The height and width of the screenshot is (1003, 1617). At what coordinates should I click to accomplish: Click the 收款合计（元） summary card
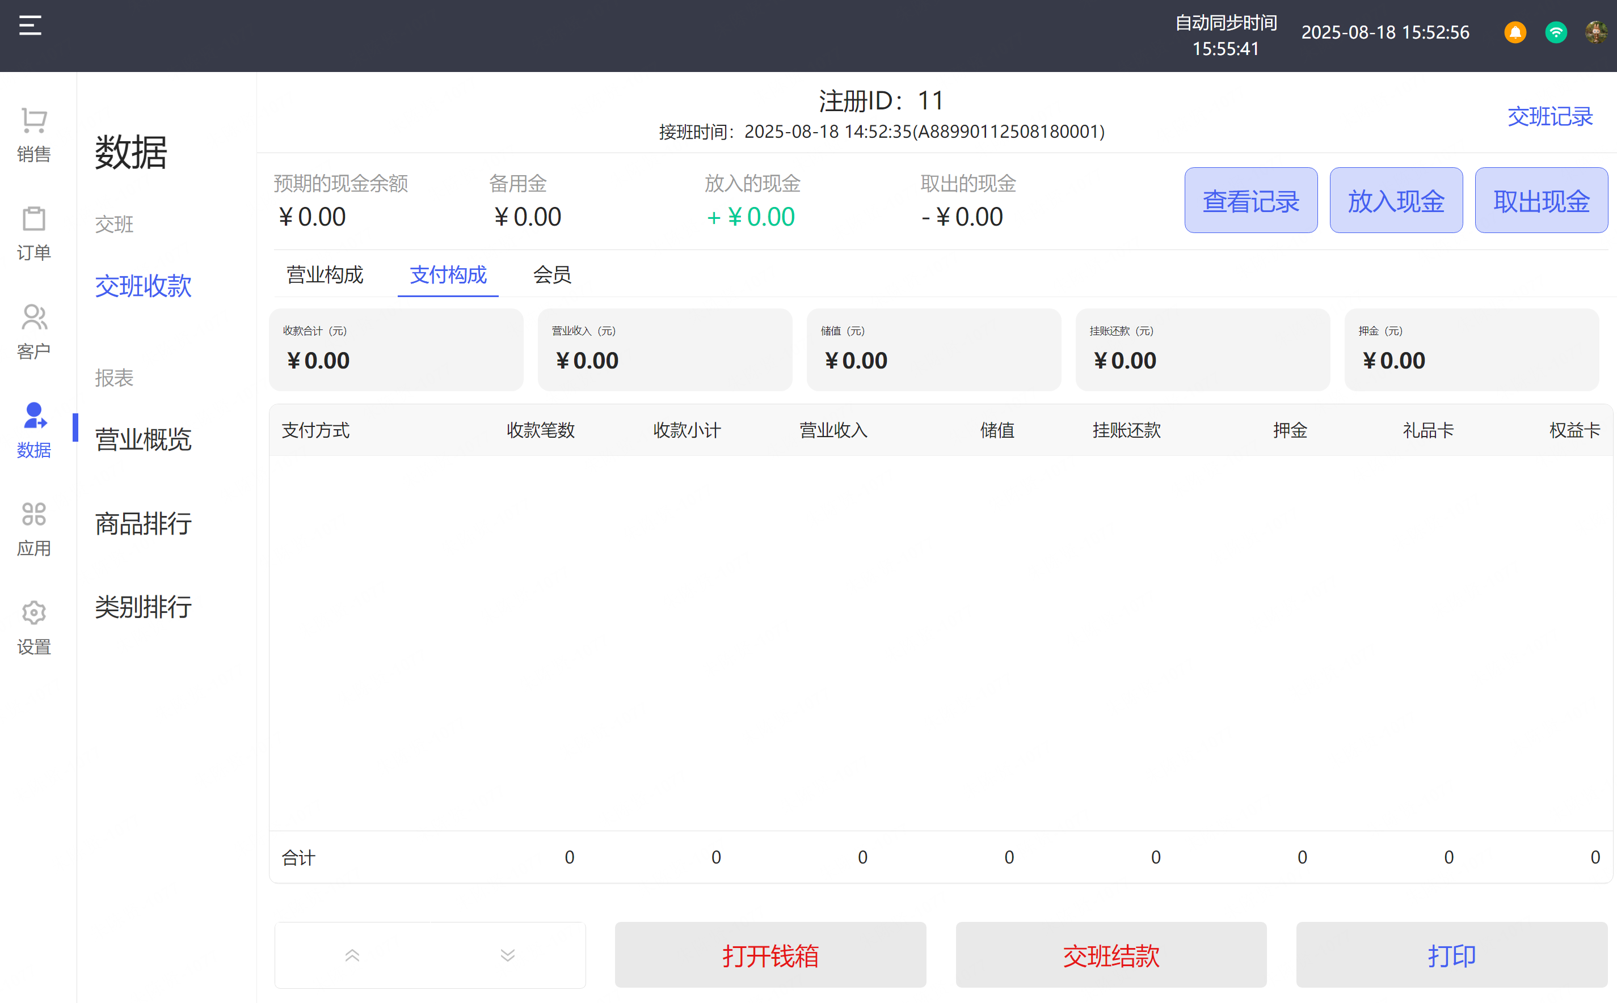pyautogui.click(x=396, y=350)
